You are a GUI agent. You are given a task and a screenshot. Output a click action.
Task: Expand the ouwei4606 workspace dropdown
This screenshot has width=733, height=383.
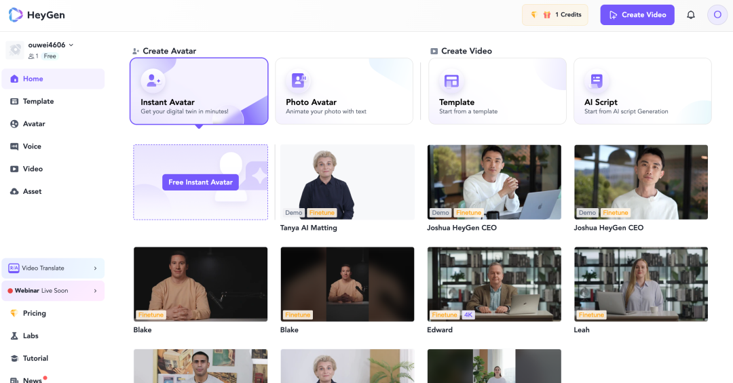click(71, 45)
